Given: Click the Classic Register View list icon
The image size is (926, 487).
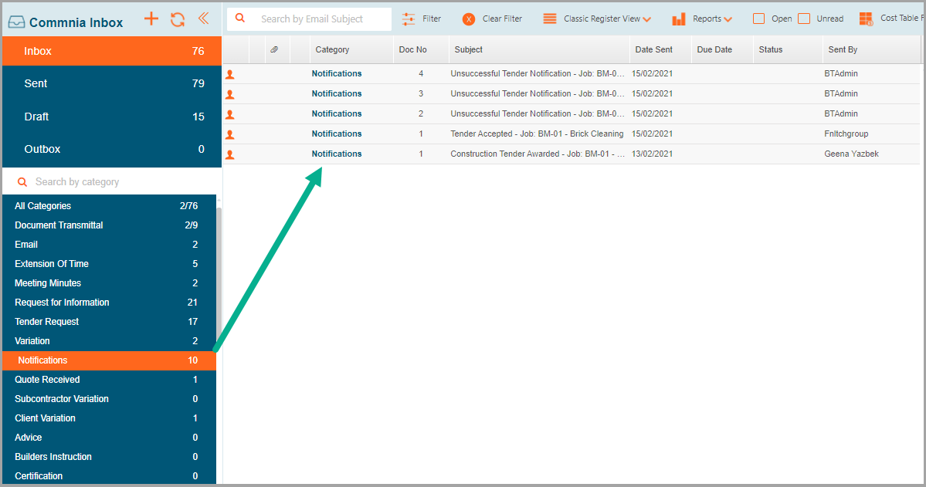Looking at the screenshot, I should (x=550, y=19).
